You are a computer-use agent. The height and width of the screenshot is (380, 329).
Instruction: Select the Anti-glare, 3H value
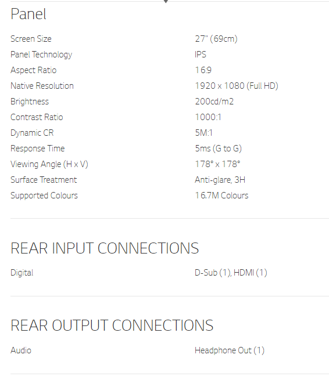220,180
